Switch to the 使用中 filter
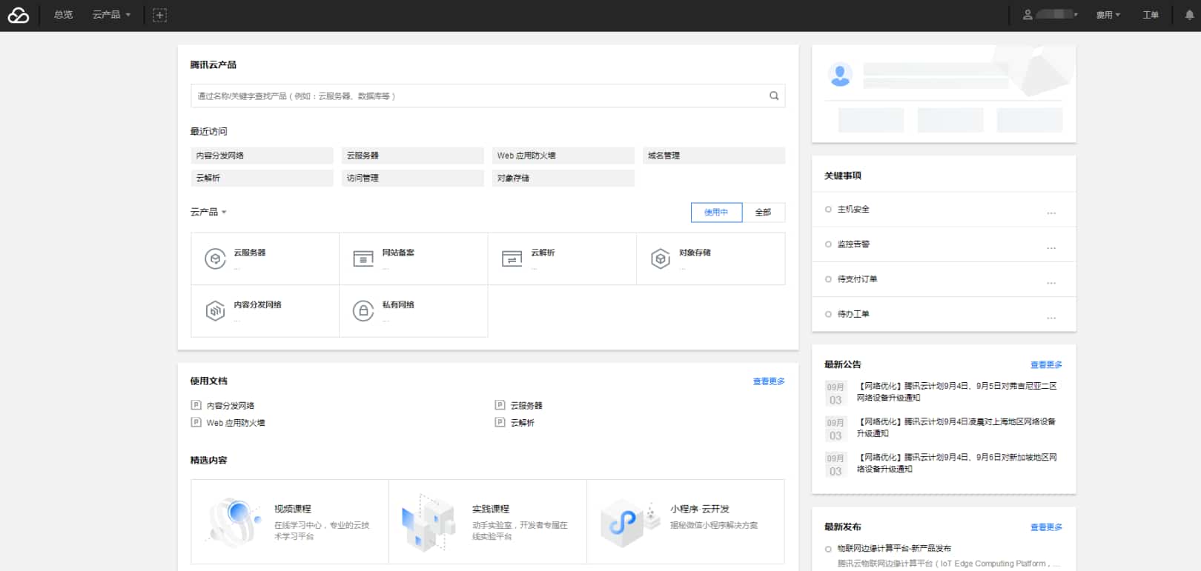This screenshot has width=1201, height=571. [716, 213]
